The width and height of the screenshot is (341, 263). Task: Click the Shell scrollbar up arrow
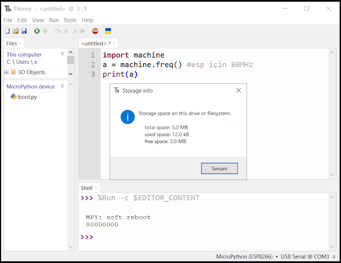pyautogui.click(x=332, y=197)
